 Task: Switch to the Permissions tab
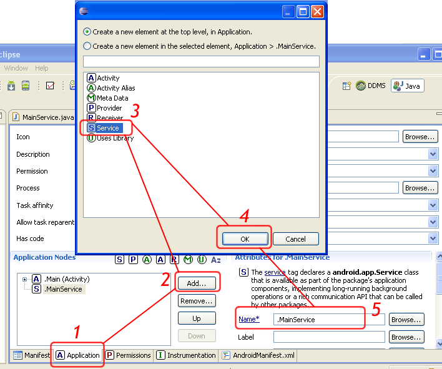coord(128,355)
